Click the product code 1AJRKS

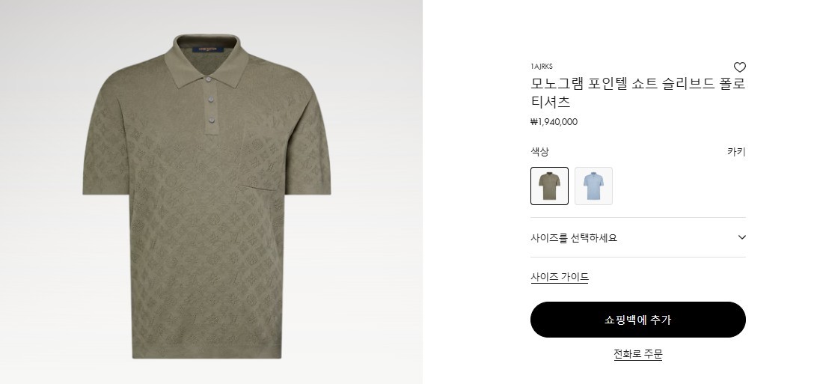[x=542, y=67]
